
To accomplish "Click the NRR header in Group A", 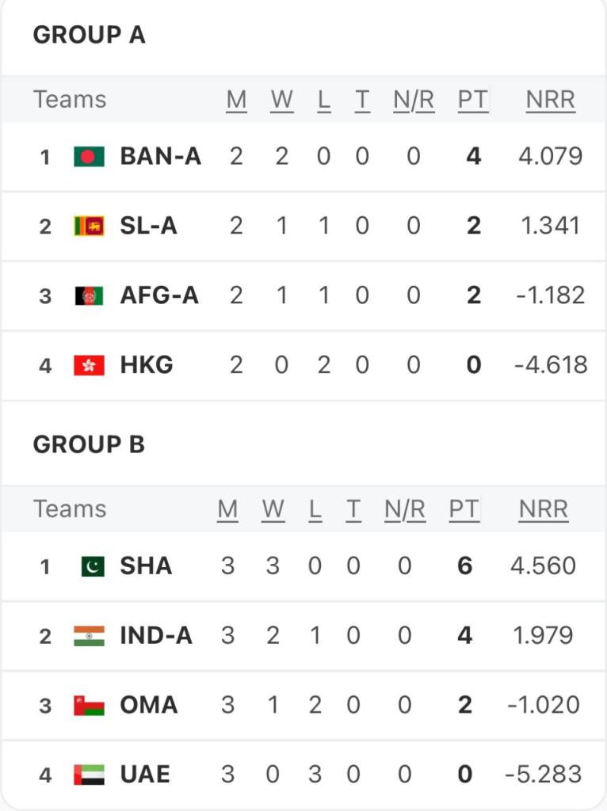I will click(x=550, y=100).
